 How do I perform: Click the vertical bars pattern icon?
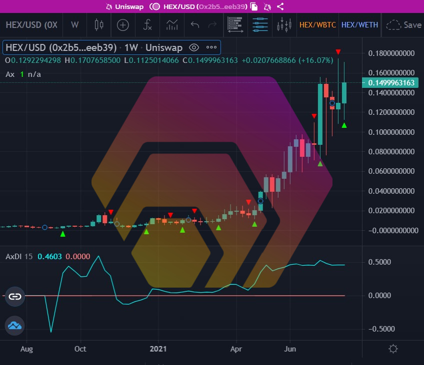(284, 25)
